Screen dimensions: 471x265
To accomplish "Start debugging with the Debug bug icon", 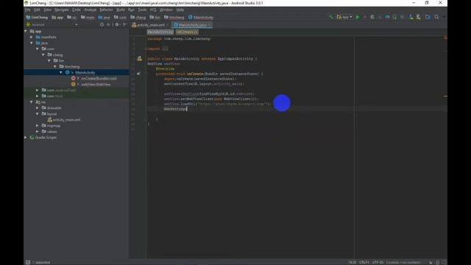I will tap(372, 17).
